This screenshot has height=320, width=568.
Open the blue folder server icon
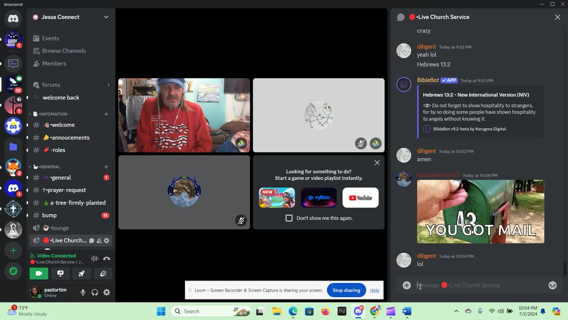13,147
